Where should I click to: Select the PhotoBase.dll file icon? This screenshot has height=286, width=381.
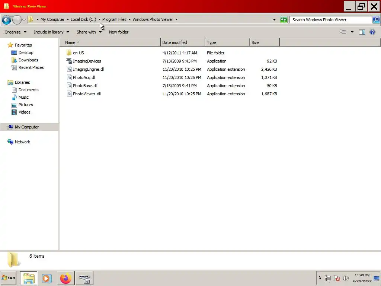(x=69, y=86)
